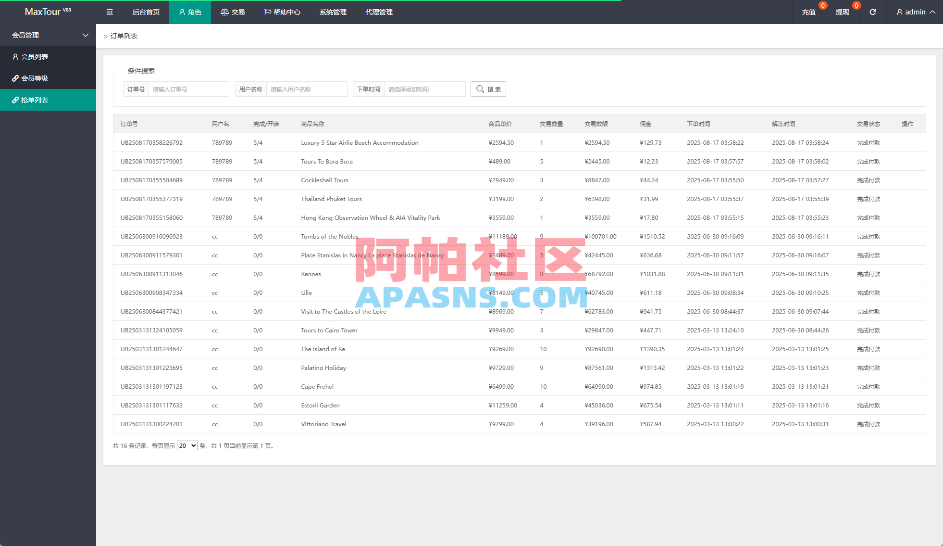
Task: Open the 代理管理 menu
Action: (378, 12)
